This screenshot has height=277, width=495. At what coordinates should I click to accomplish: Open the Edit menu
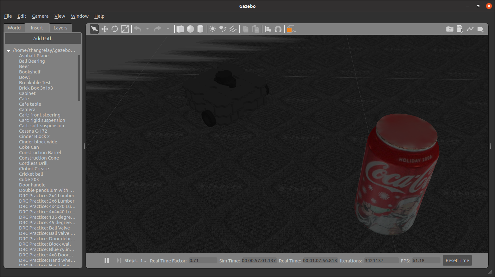coord(22,16)
